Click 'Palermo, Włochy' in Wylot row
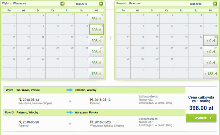Viewport: 220px width, 135px height. [85, 90]
